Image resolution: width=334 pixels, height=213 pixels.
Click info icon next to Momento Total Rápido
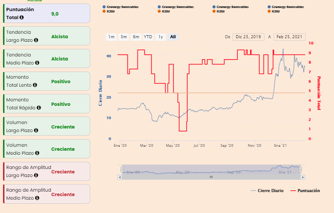(x=39, y=108)
